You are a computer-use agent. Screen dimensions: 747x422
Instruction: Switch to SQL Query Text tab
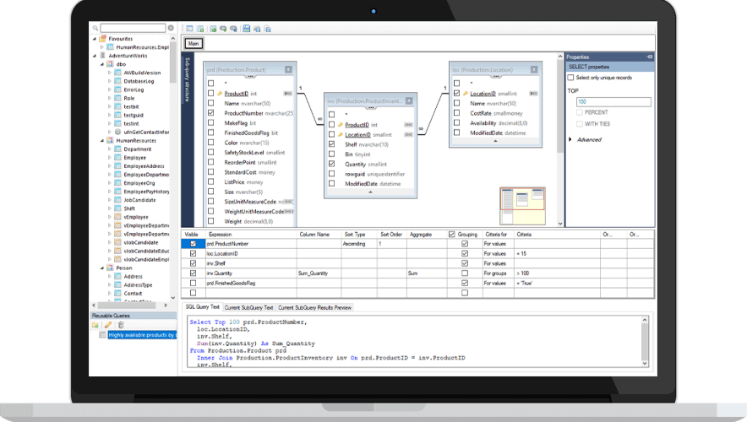coord(203,307)
